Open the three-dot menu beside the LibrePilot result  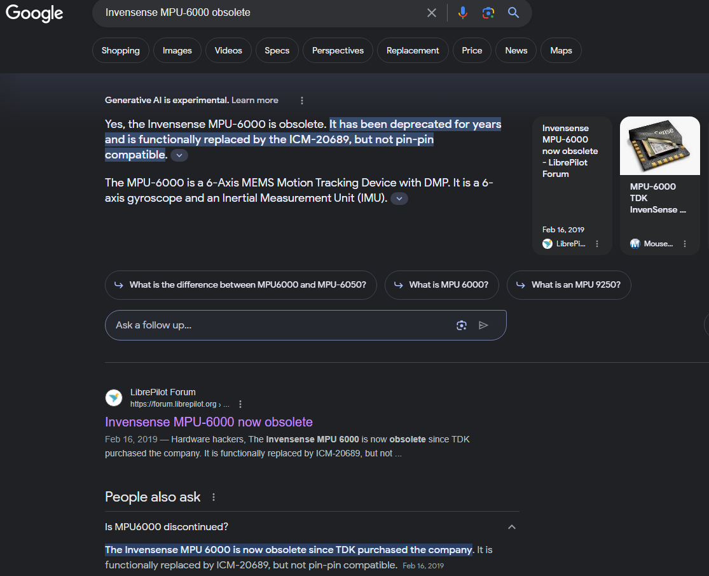click(x=240, y=404)
